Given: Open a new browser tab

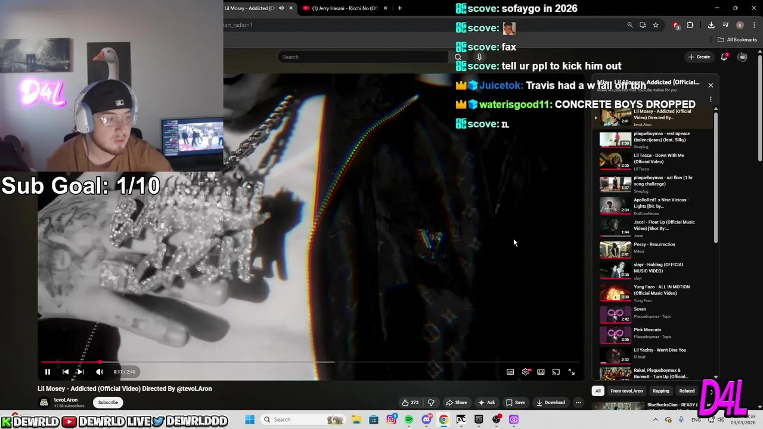Looking at the screenshot, I should coord(399,8).
